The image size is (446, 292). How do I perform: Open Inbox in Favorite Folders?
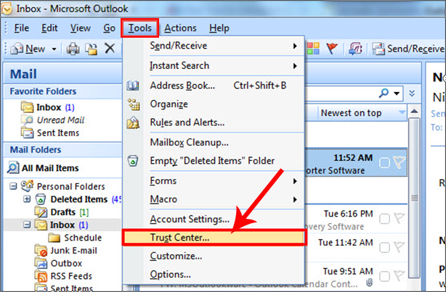tap(47, 107)
